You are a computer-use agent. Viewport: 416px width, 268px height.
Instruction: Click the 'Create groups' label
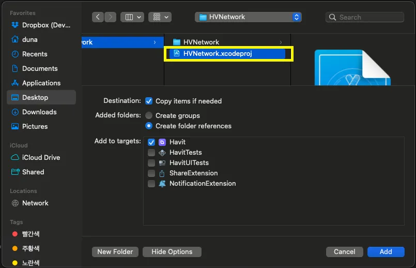coord(178,116)
